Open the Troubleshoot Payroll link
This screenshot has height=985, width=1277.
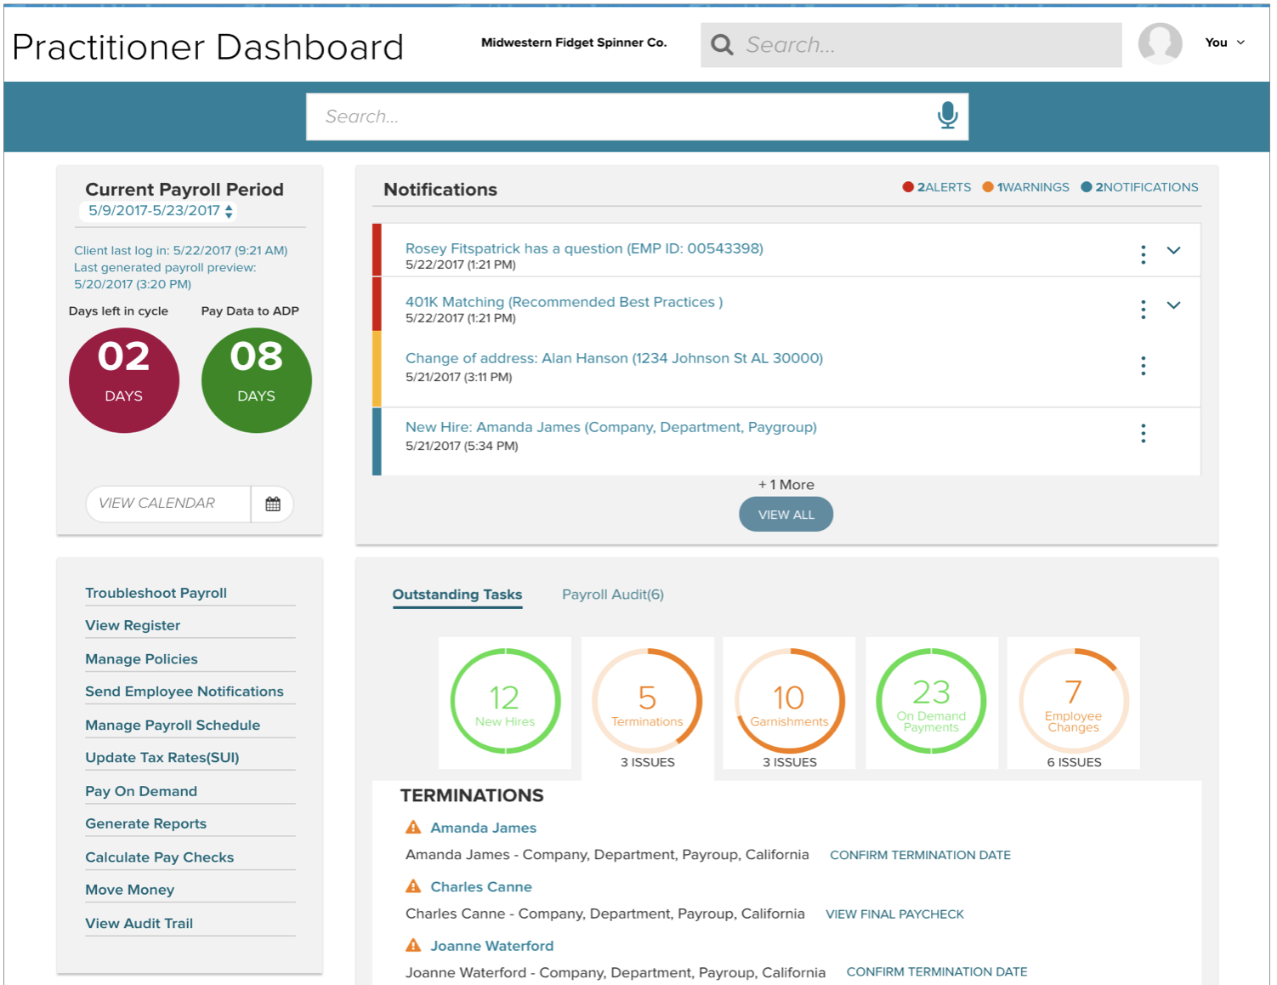[x=156, y=593]
